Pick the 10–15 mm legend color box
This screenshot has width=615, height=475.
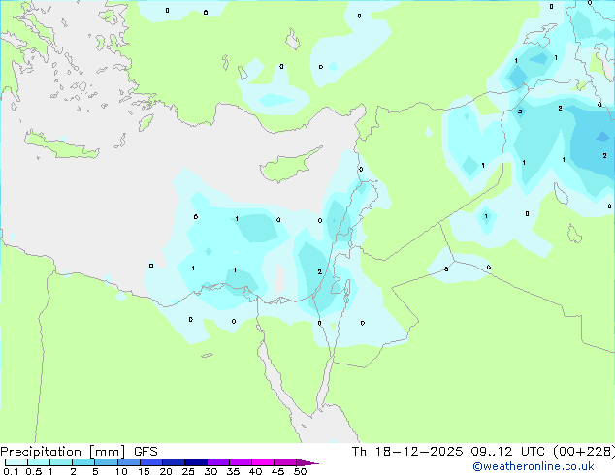(128, 462)
